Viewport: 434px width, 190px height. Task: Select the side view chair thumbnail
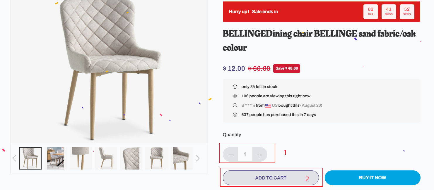click(106, 158)
